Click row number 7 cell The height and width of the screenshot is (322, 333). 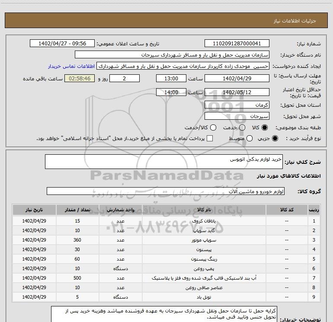pyautogui.click(x=314, y=278)
